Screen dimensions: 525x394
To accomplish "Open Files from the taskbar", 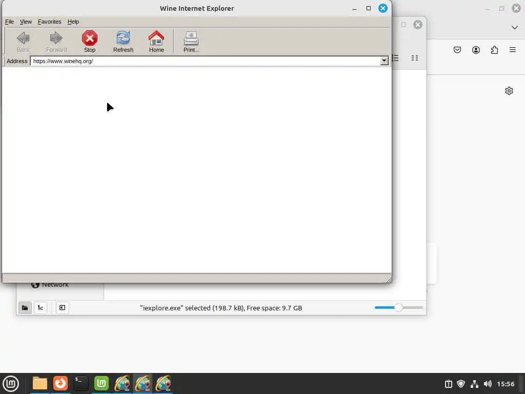I will (40, 383).
